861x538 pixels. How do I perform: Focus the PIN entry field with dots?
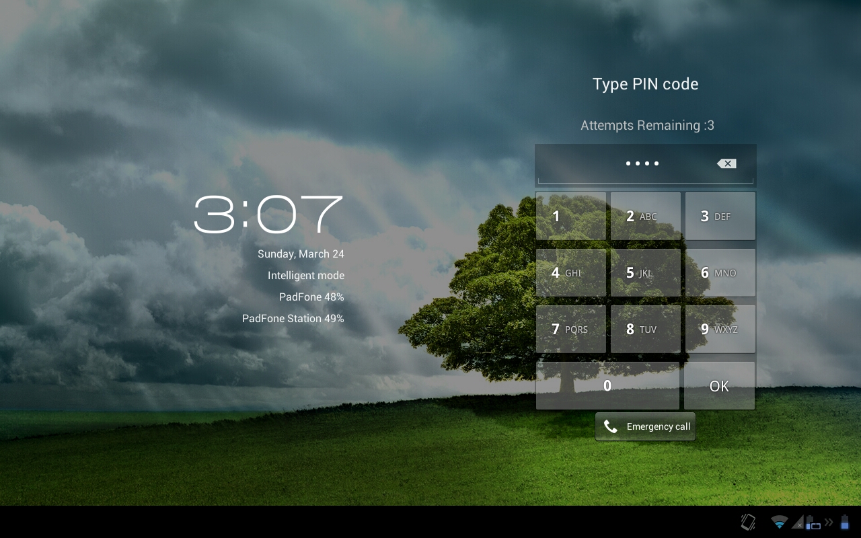coord(646,165)
